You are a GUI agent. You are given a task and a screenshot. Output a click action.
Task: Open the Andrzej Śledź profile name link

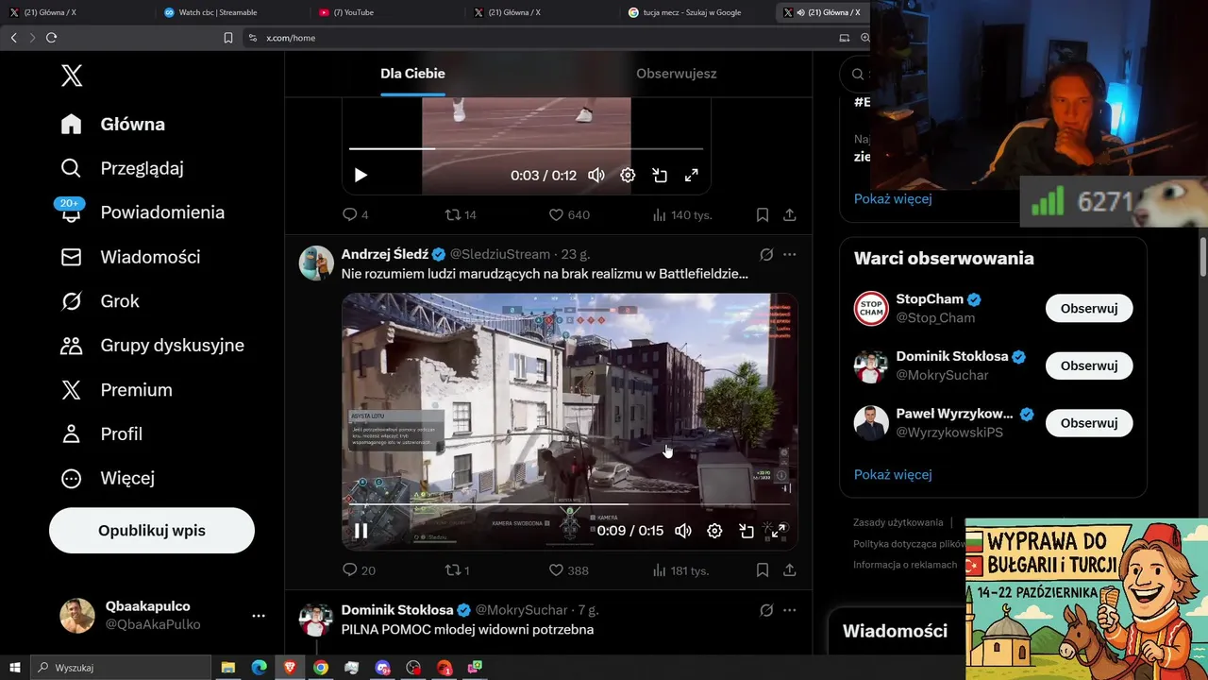(385, 254)
